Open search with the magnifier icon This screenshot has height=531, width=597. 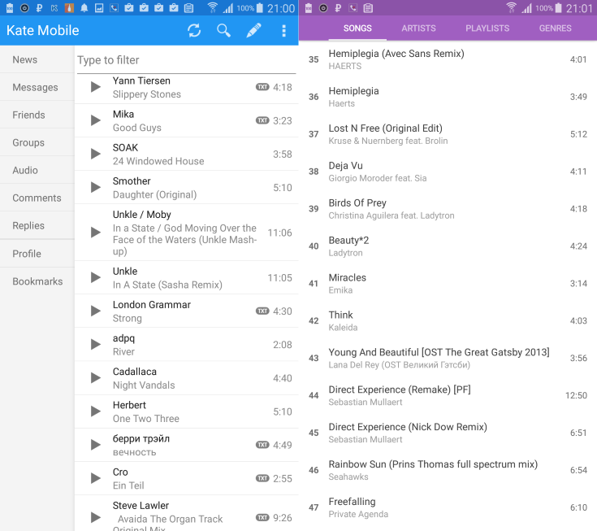pyautogui.click(x=224, y=31)
